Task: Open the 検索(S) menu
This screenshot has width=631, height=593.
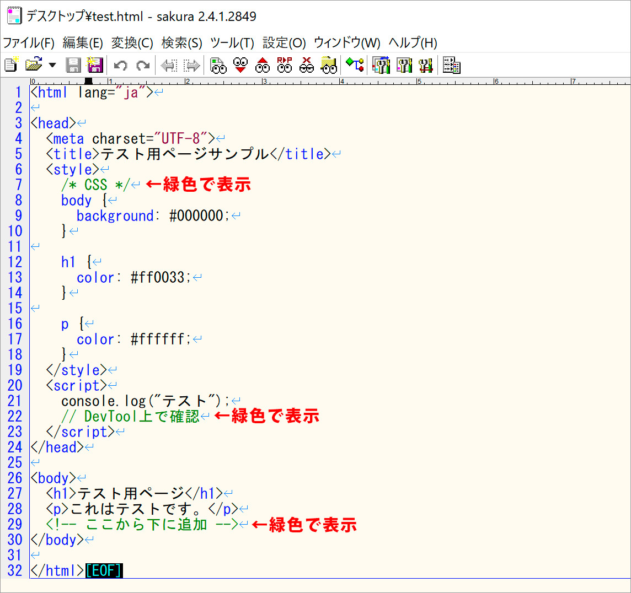Action: coord(181,43)
